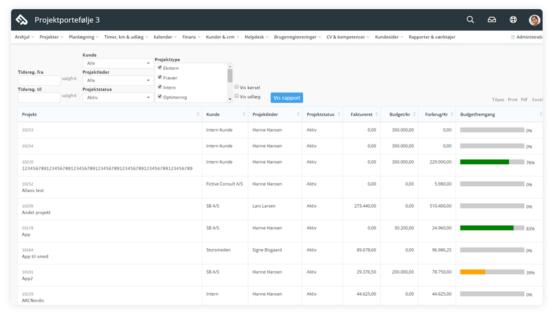Focus the Tidsreg. til date field
Image resolution: width=553 pixels, height=314 pixels.
point(39,98)
